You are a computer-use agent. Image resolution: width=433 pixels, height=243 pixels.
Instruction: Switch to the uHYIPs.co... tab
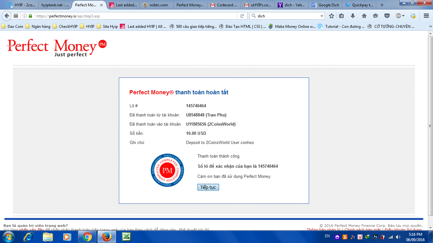[257, 5]
